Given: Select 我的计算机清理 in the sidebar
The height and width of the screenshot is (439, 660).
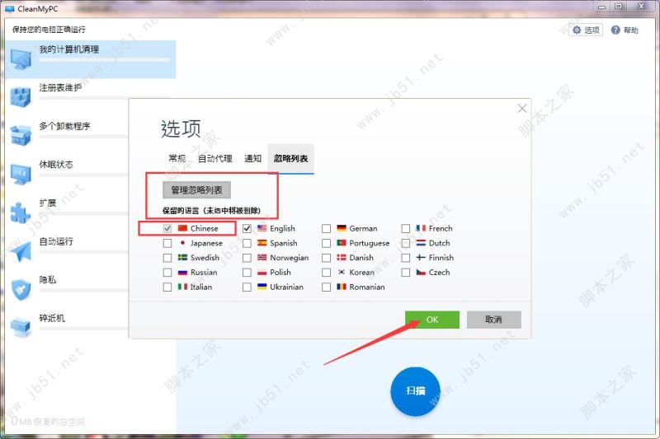Looking at the screenshot, I should [91, 59].
